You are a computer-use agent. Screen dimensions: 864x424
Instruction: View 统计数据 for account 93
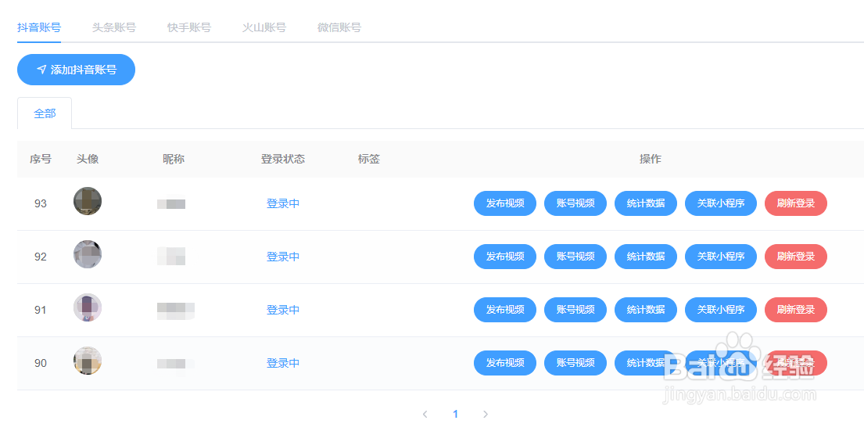[x=646, y=203]
